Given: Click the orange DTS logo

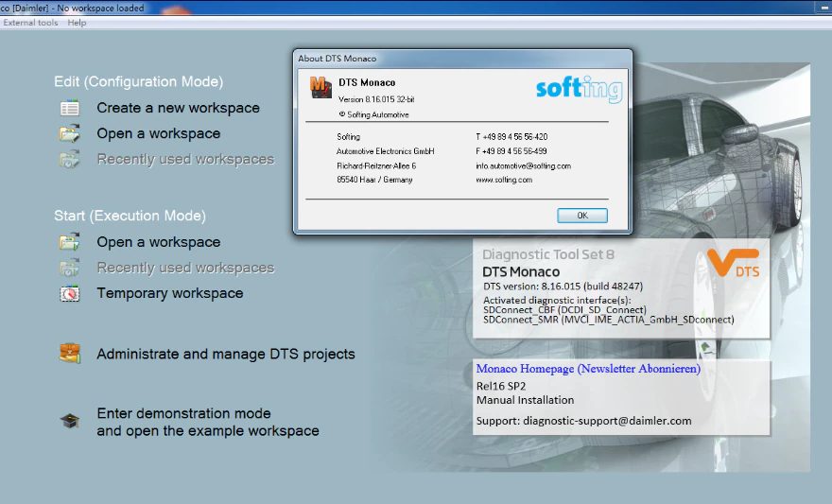Looking at the screenshot, I should 733,263.
